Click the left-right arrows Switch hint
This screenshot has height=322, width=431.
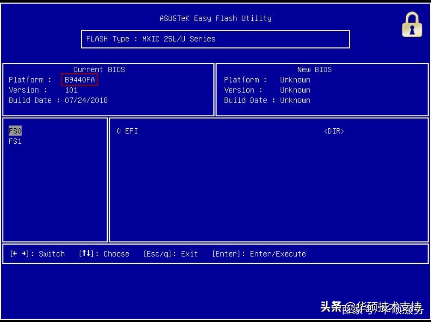[37, 254]
